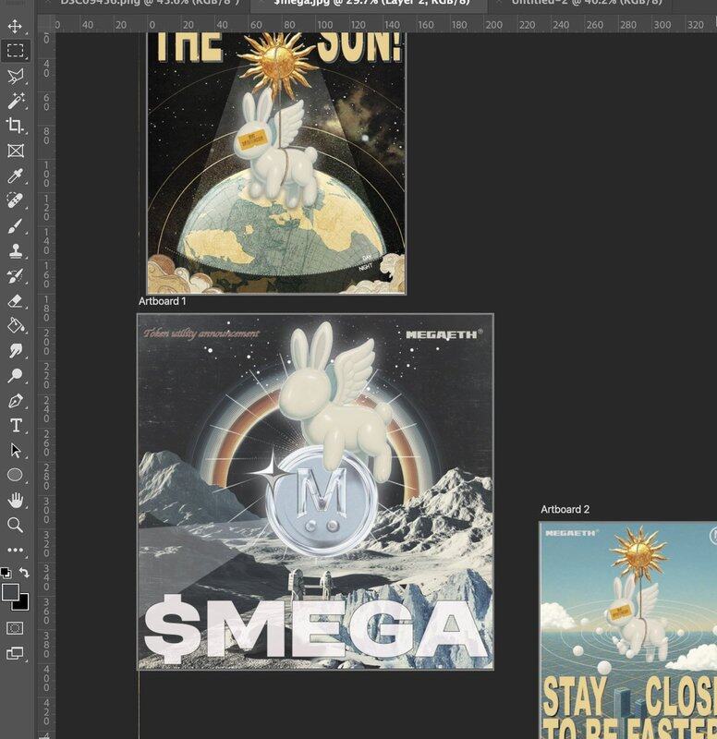The image size is (717, 739).
Task: Reset to default black and white colors
Action: click(x=6, y=573)
